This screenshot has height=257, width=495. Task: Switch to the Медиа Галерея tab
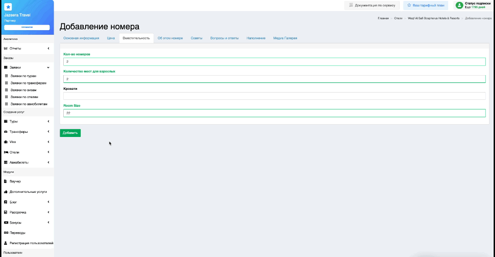click(285, 38)
